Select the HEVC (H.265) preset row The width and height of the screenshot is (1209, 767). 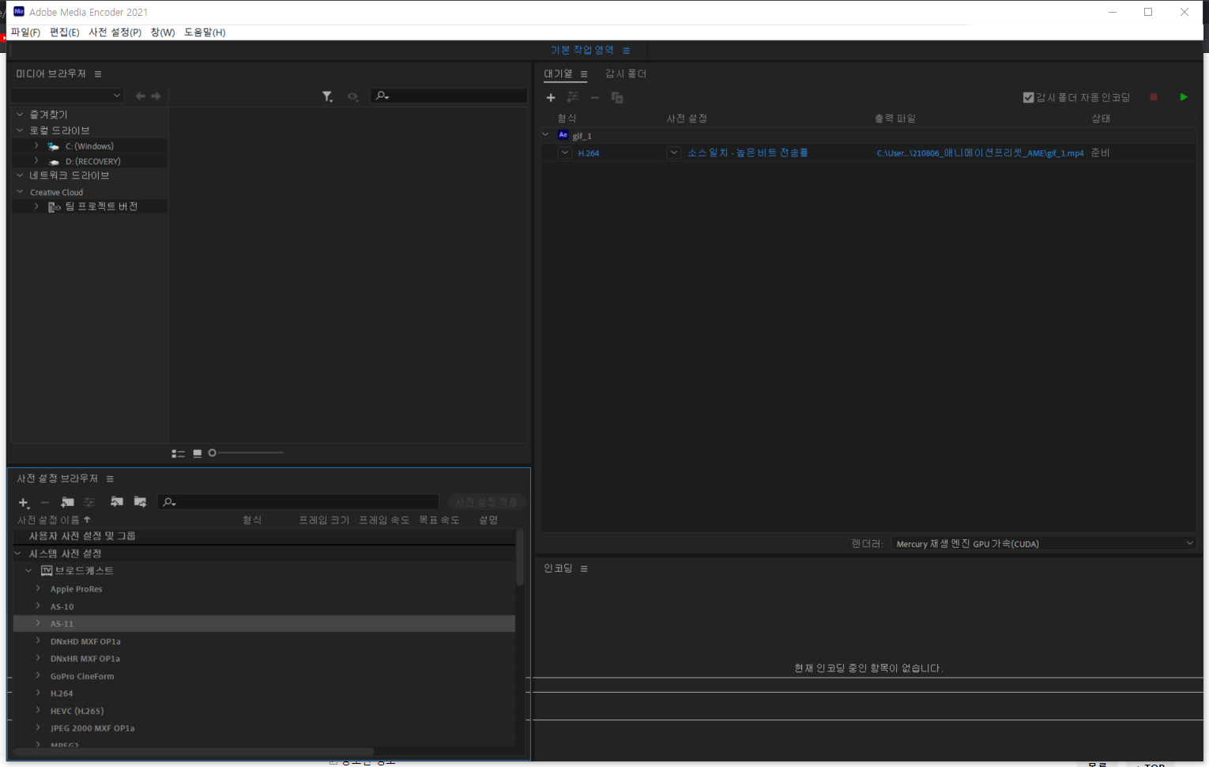pyautogui.click(x=264, y=711)
